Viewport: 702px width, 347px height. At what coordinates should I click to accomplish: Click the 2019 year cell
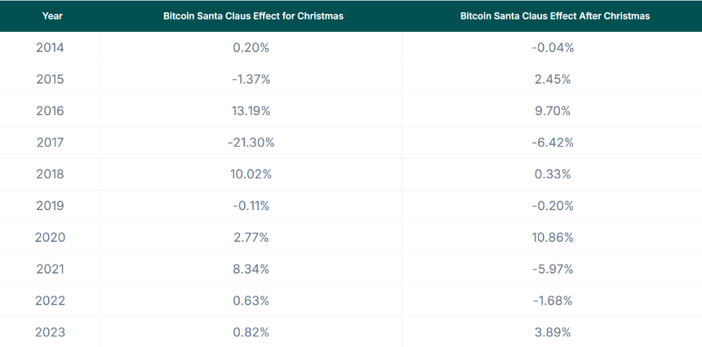click(x=50, y=206)
